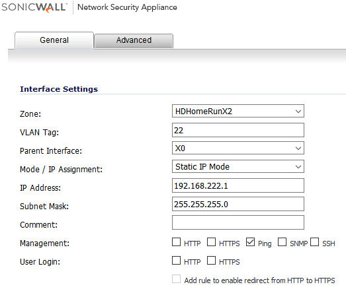Enable HTTPS management checkbox
346x293 pixels.
tap(212, 242)
